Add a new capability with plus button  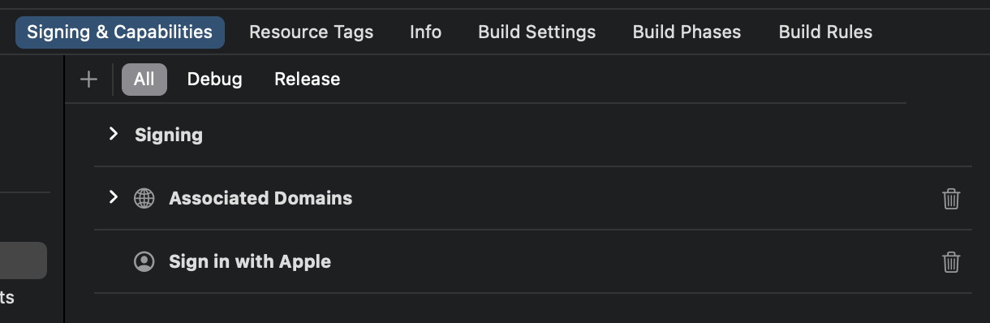pos(88,80)
